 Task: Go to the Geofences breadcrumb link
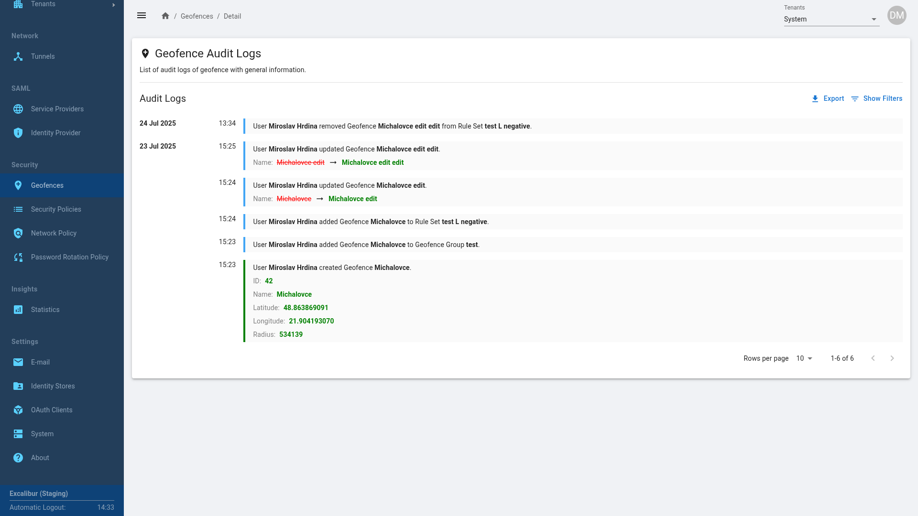point(197,16)
